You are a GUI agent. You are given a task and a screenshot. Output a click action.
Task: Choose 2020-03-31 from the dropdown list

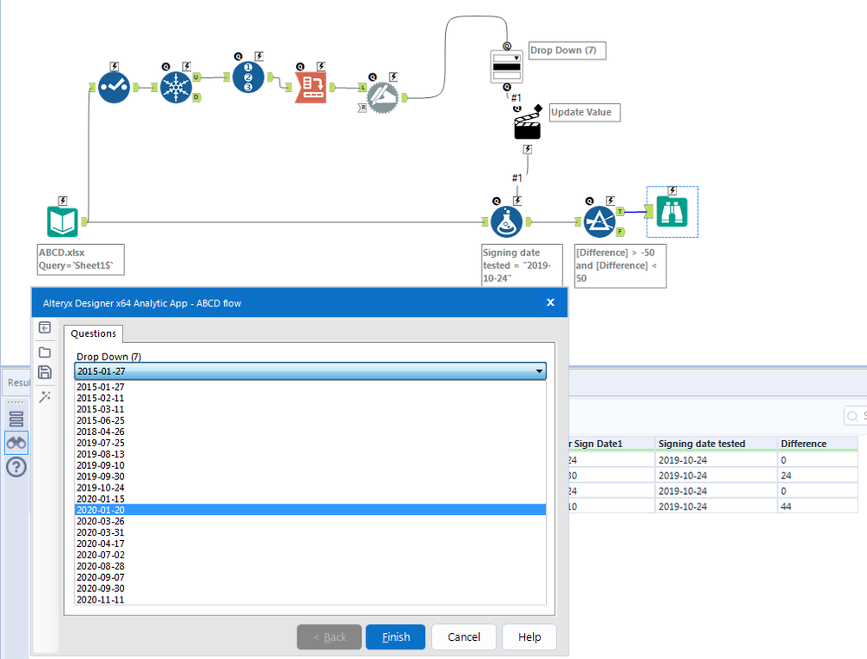pos(310,532)
